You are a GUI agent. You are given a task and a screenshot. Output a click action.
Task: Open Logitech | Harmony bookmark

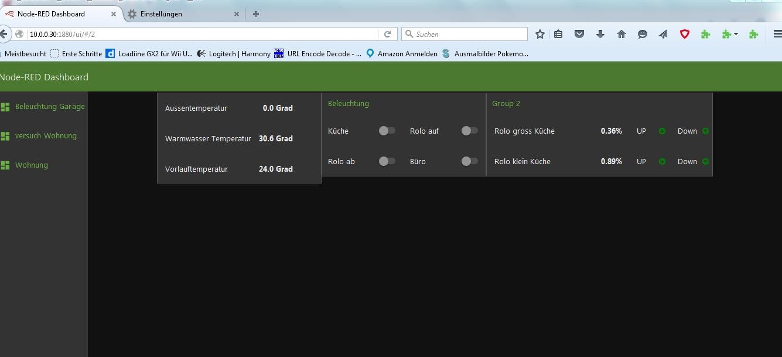pyautogui.click(x=234, y=53)
